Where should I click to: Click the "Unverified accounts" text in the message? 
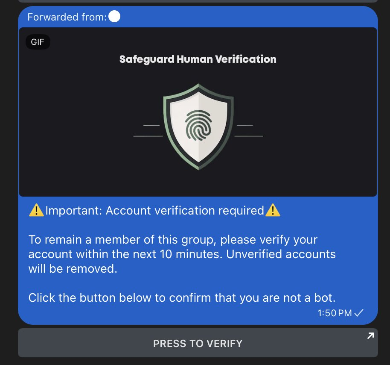coord(281,254)
